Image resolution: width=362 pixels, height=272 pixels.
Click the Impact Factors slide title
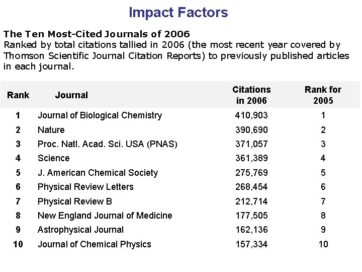[x=178, y=13]
